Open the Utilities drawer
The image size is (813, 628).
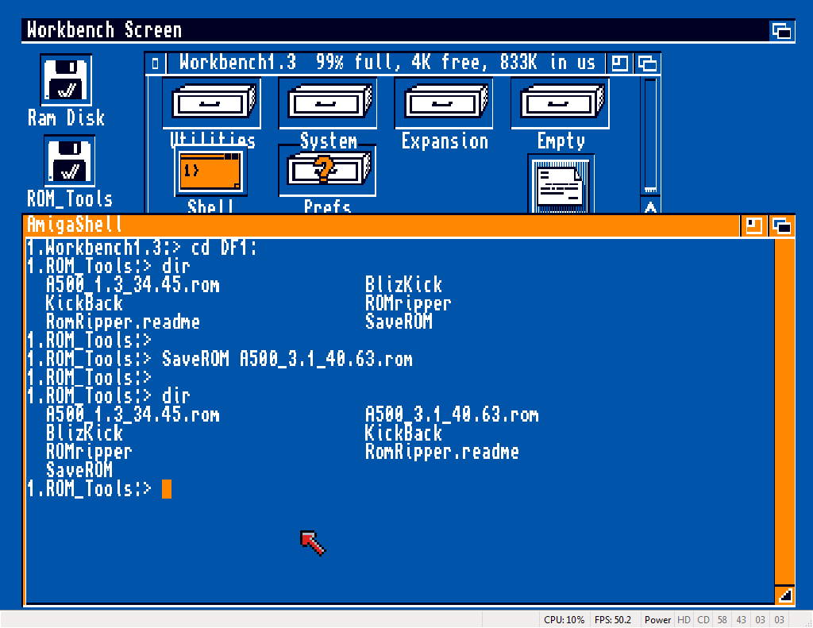211,104
